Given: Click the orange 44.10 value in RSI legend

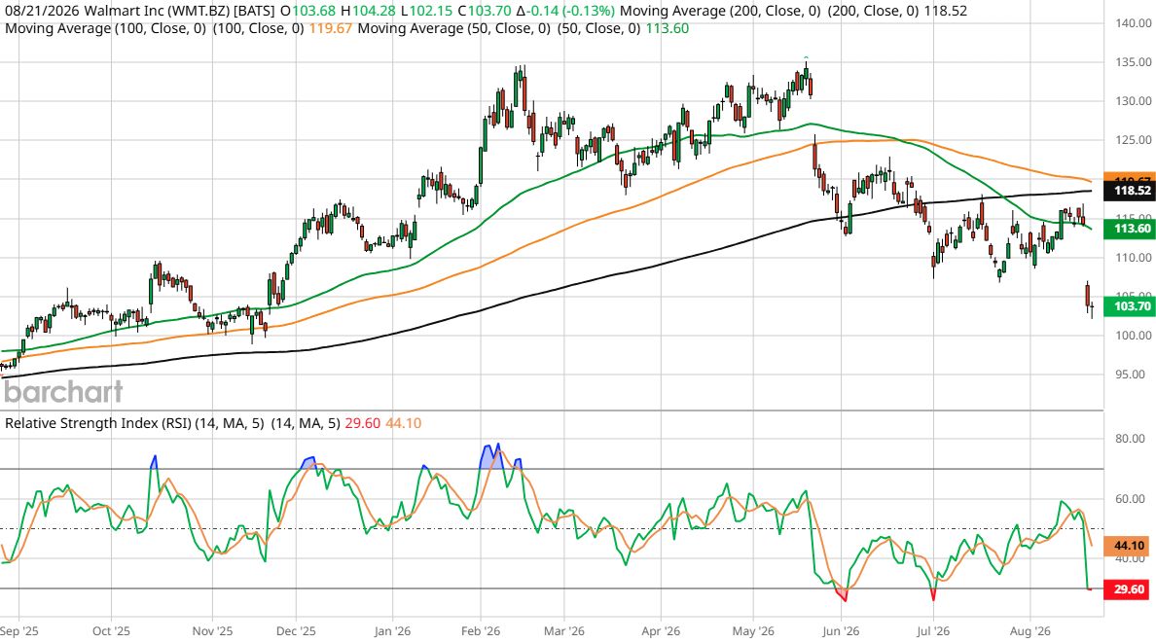Looking at the screenshot, I should pyautogui.click(x=403, y=423).
